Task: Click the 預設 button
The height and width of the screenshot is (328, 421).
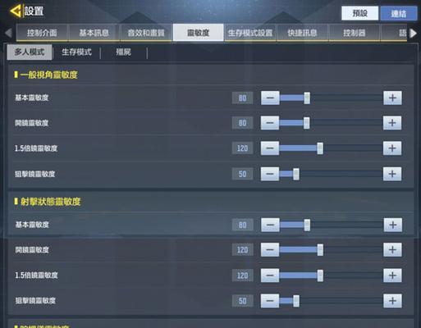Action: click(359, 13)
